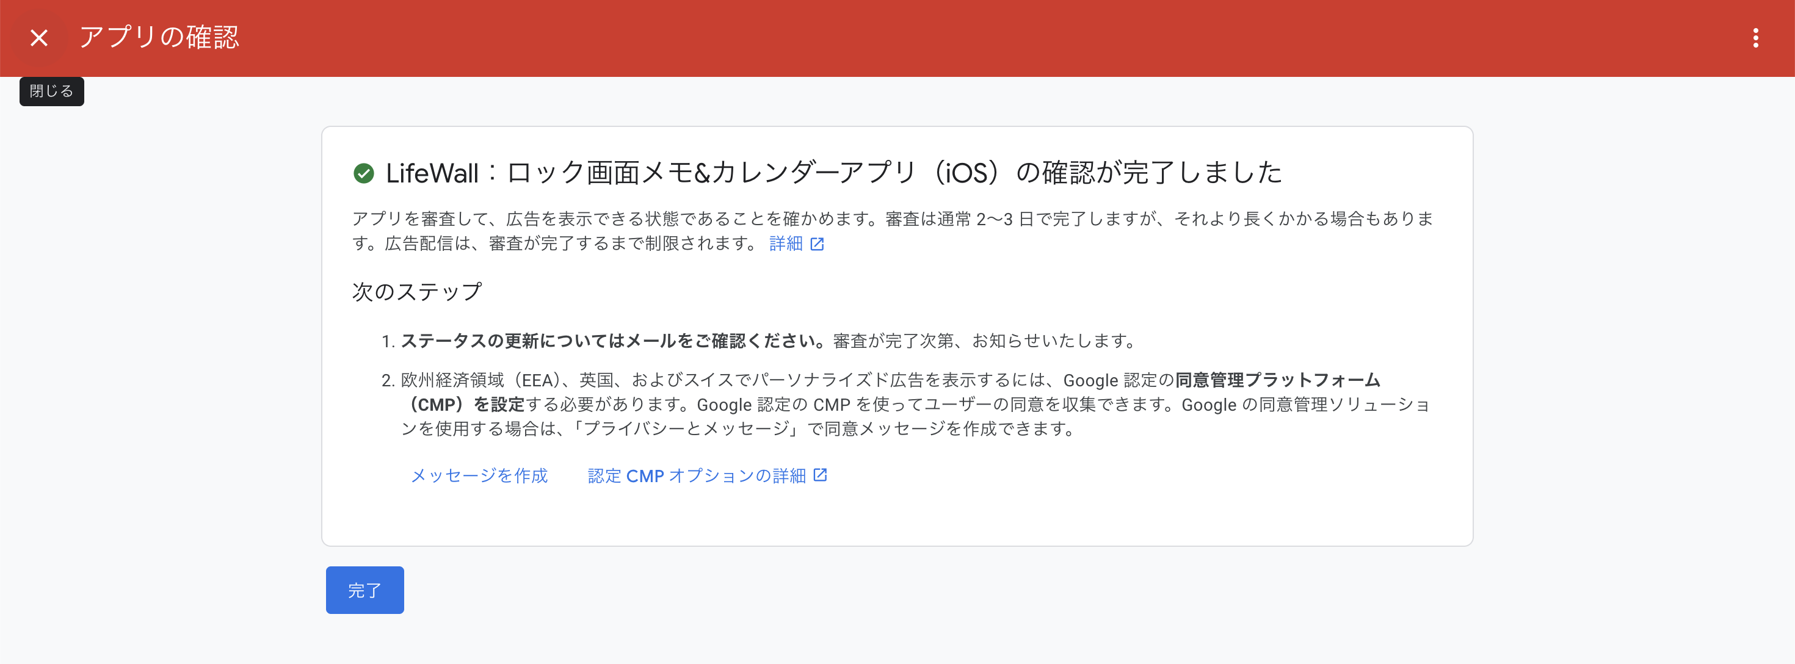Screen dimensions: 1795x664
Task: Click the 次のステップ heading
Action: coord(416,291)
